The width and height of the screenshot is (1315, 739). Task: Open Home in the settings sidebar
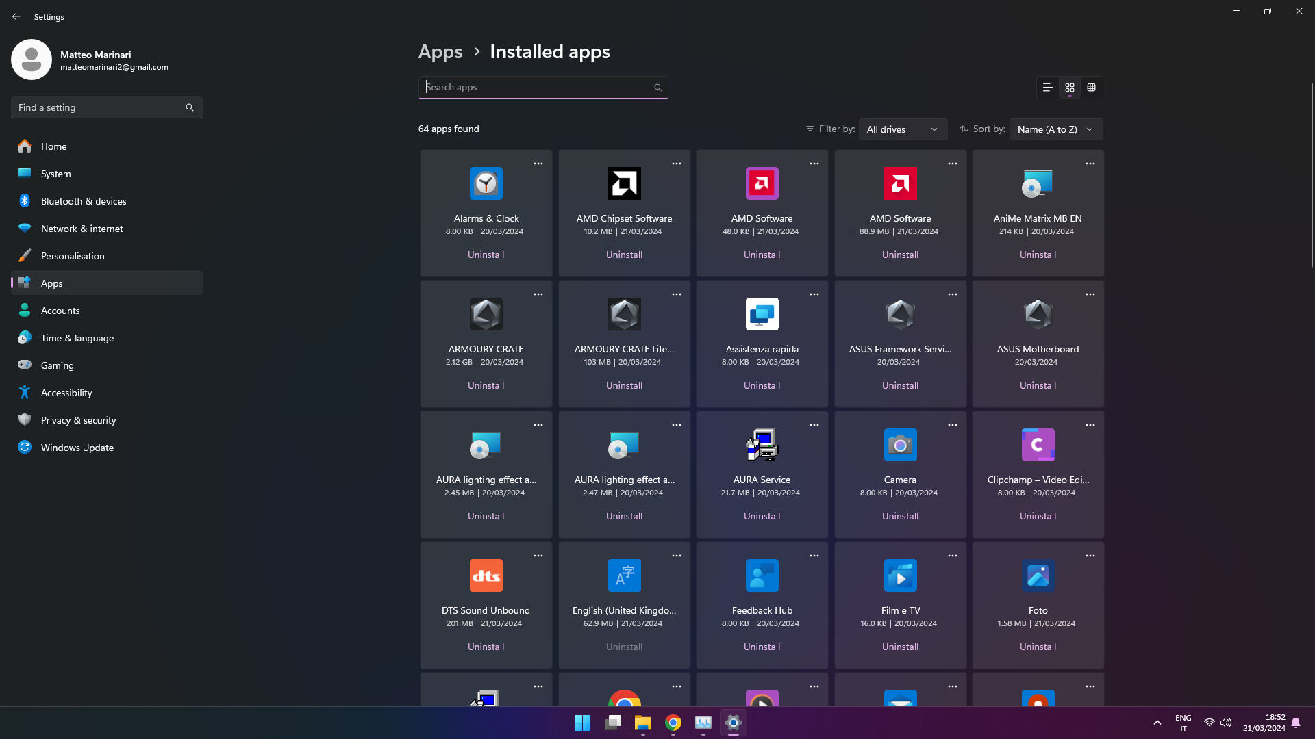[x=107, y=146]
